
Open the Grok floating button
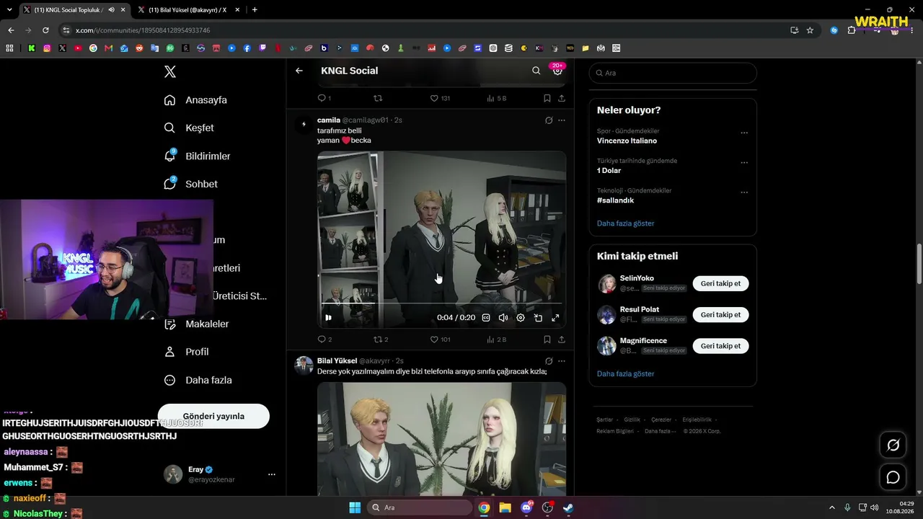pos(893,445)
